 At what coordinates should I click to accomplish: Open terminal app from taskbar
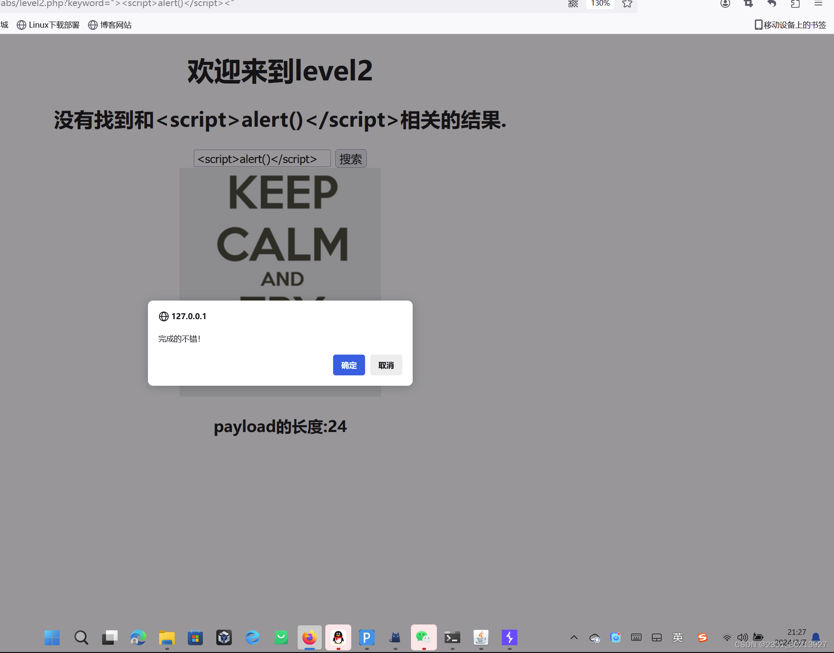pos(452,637)
